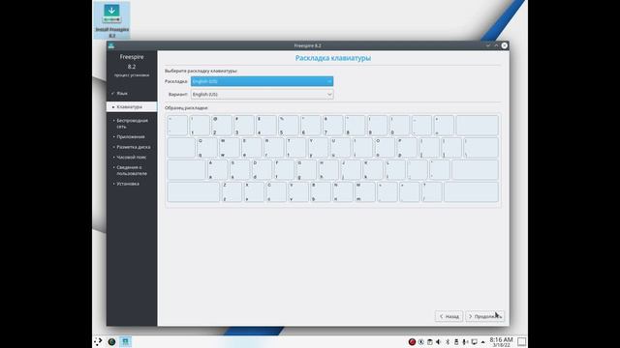
Task: Launch the web browser from the taskbar
Action: tap(112, 341)
